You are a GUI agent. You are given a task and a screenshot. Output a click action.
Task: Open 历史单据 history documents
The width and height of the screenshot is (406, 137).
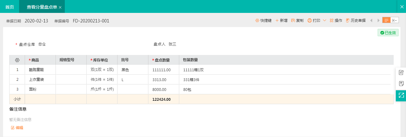point(356,21)
